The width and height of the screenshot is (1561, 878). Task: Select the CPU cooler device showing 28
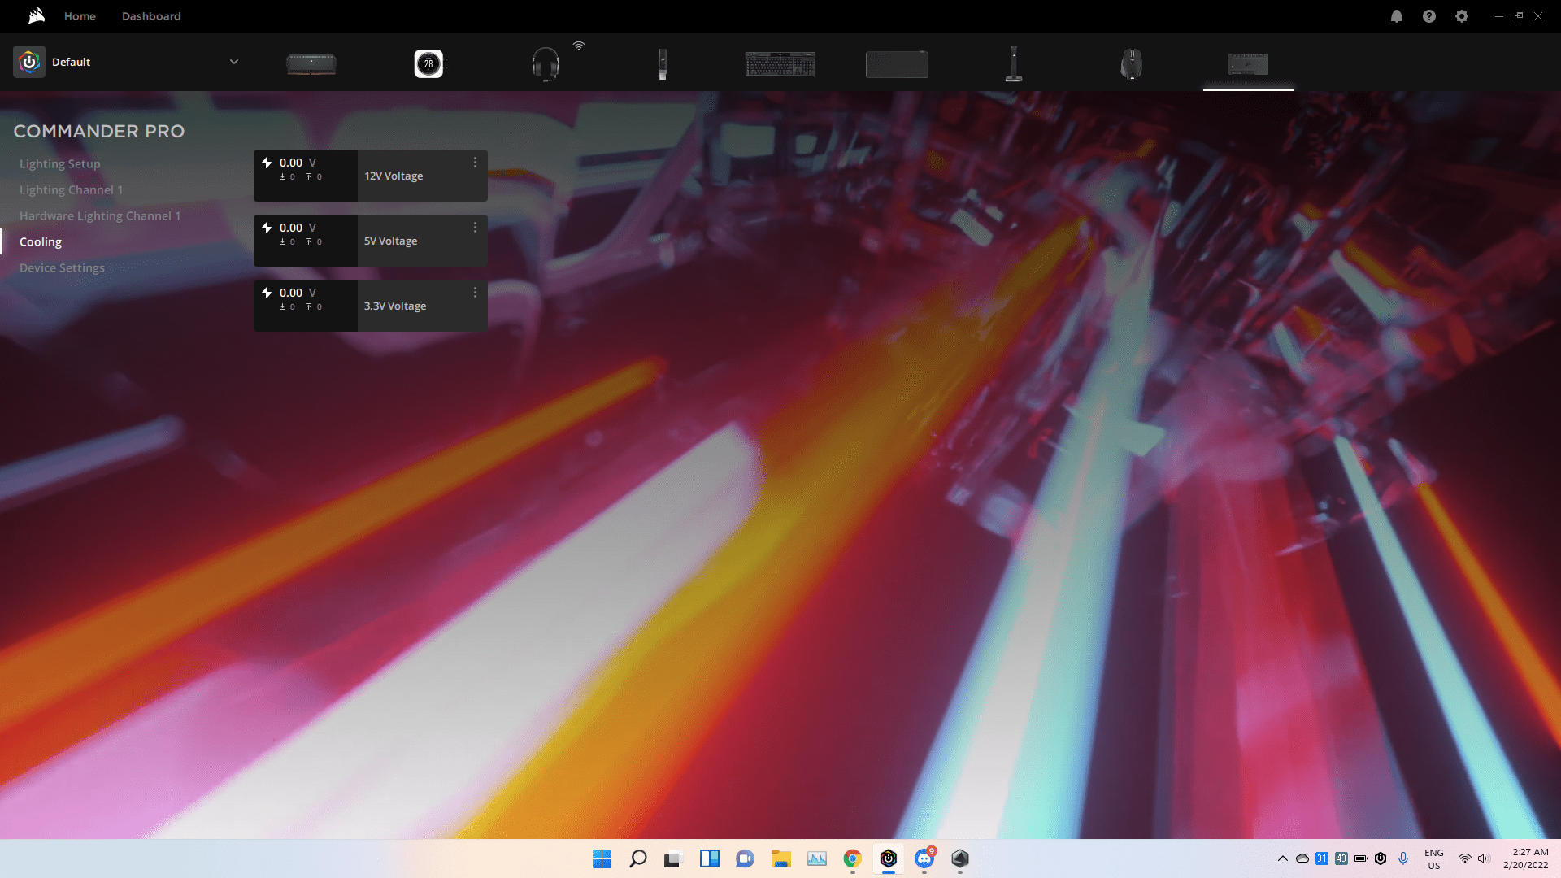428,63
